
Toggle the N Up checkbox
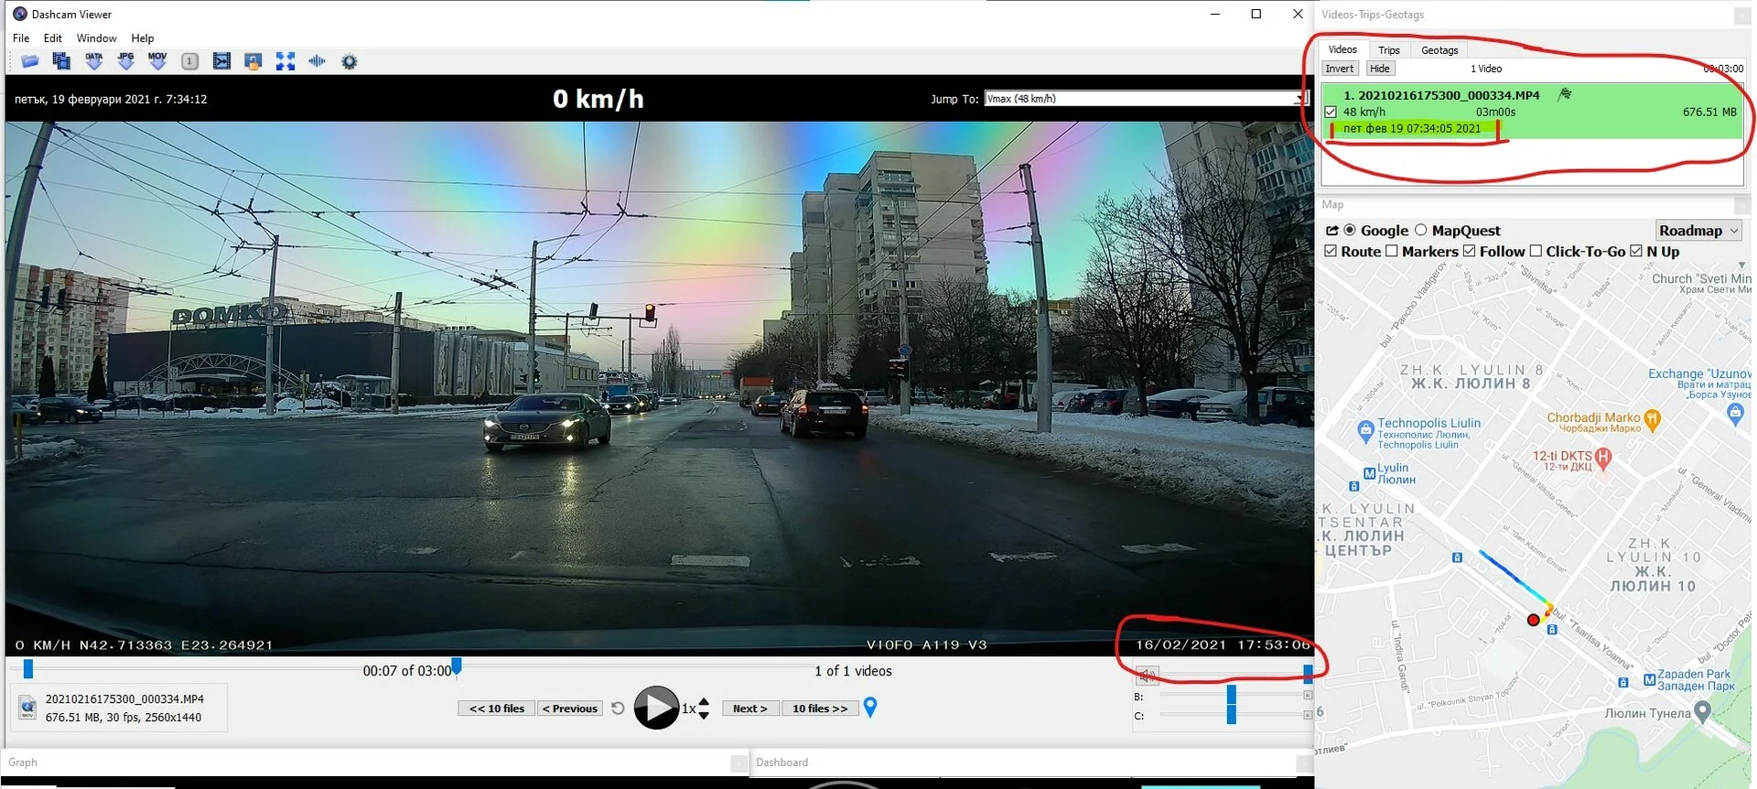click(x=1636, y=251)
